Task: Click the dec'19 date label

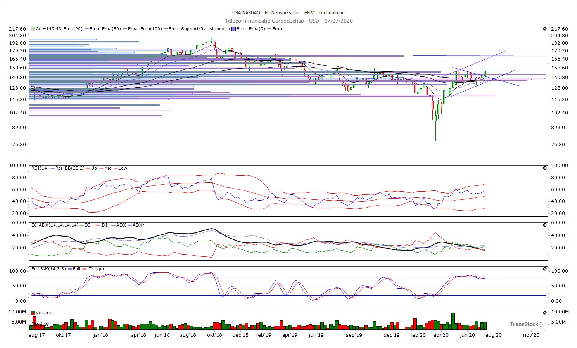Action: tap(392, 335)
